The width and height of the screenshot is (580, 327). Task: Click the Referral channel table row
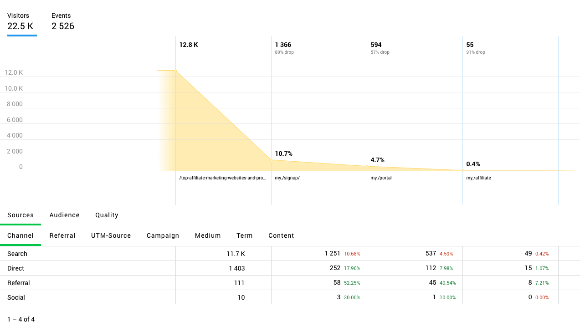tap(19, 283)
